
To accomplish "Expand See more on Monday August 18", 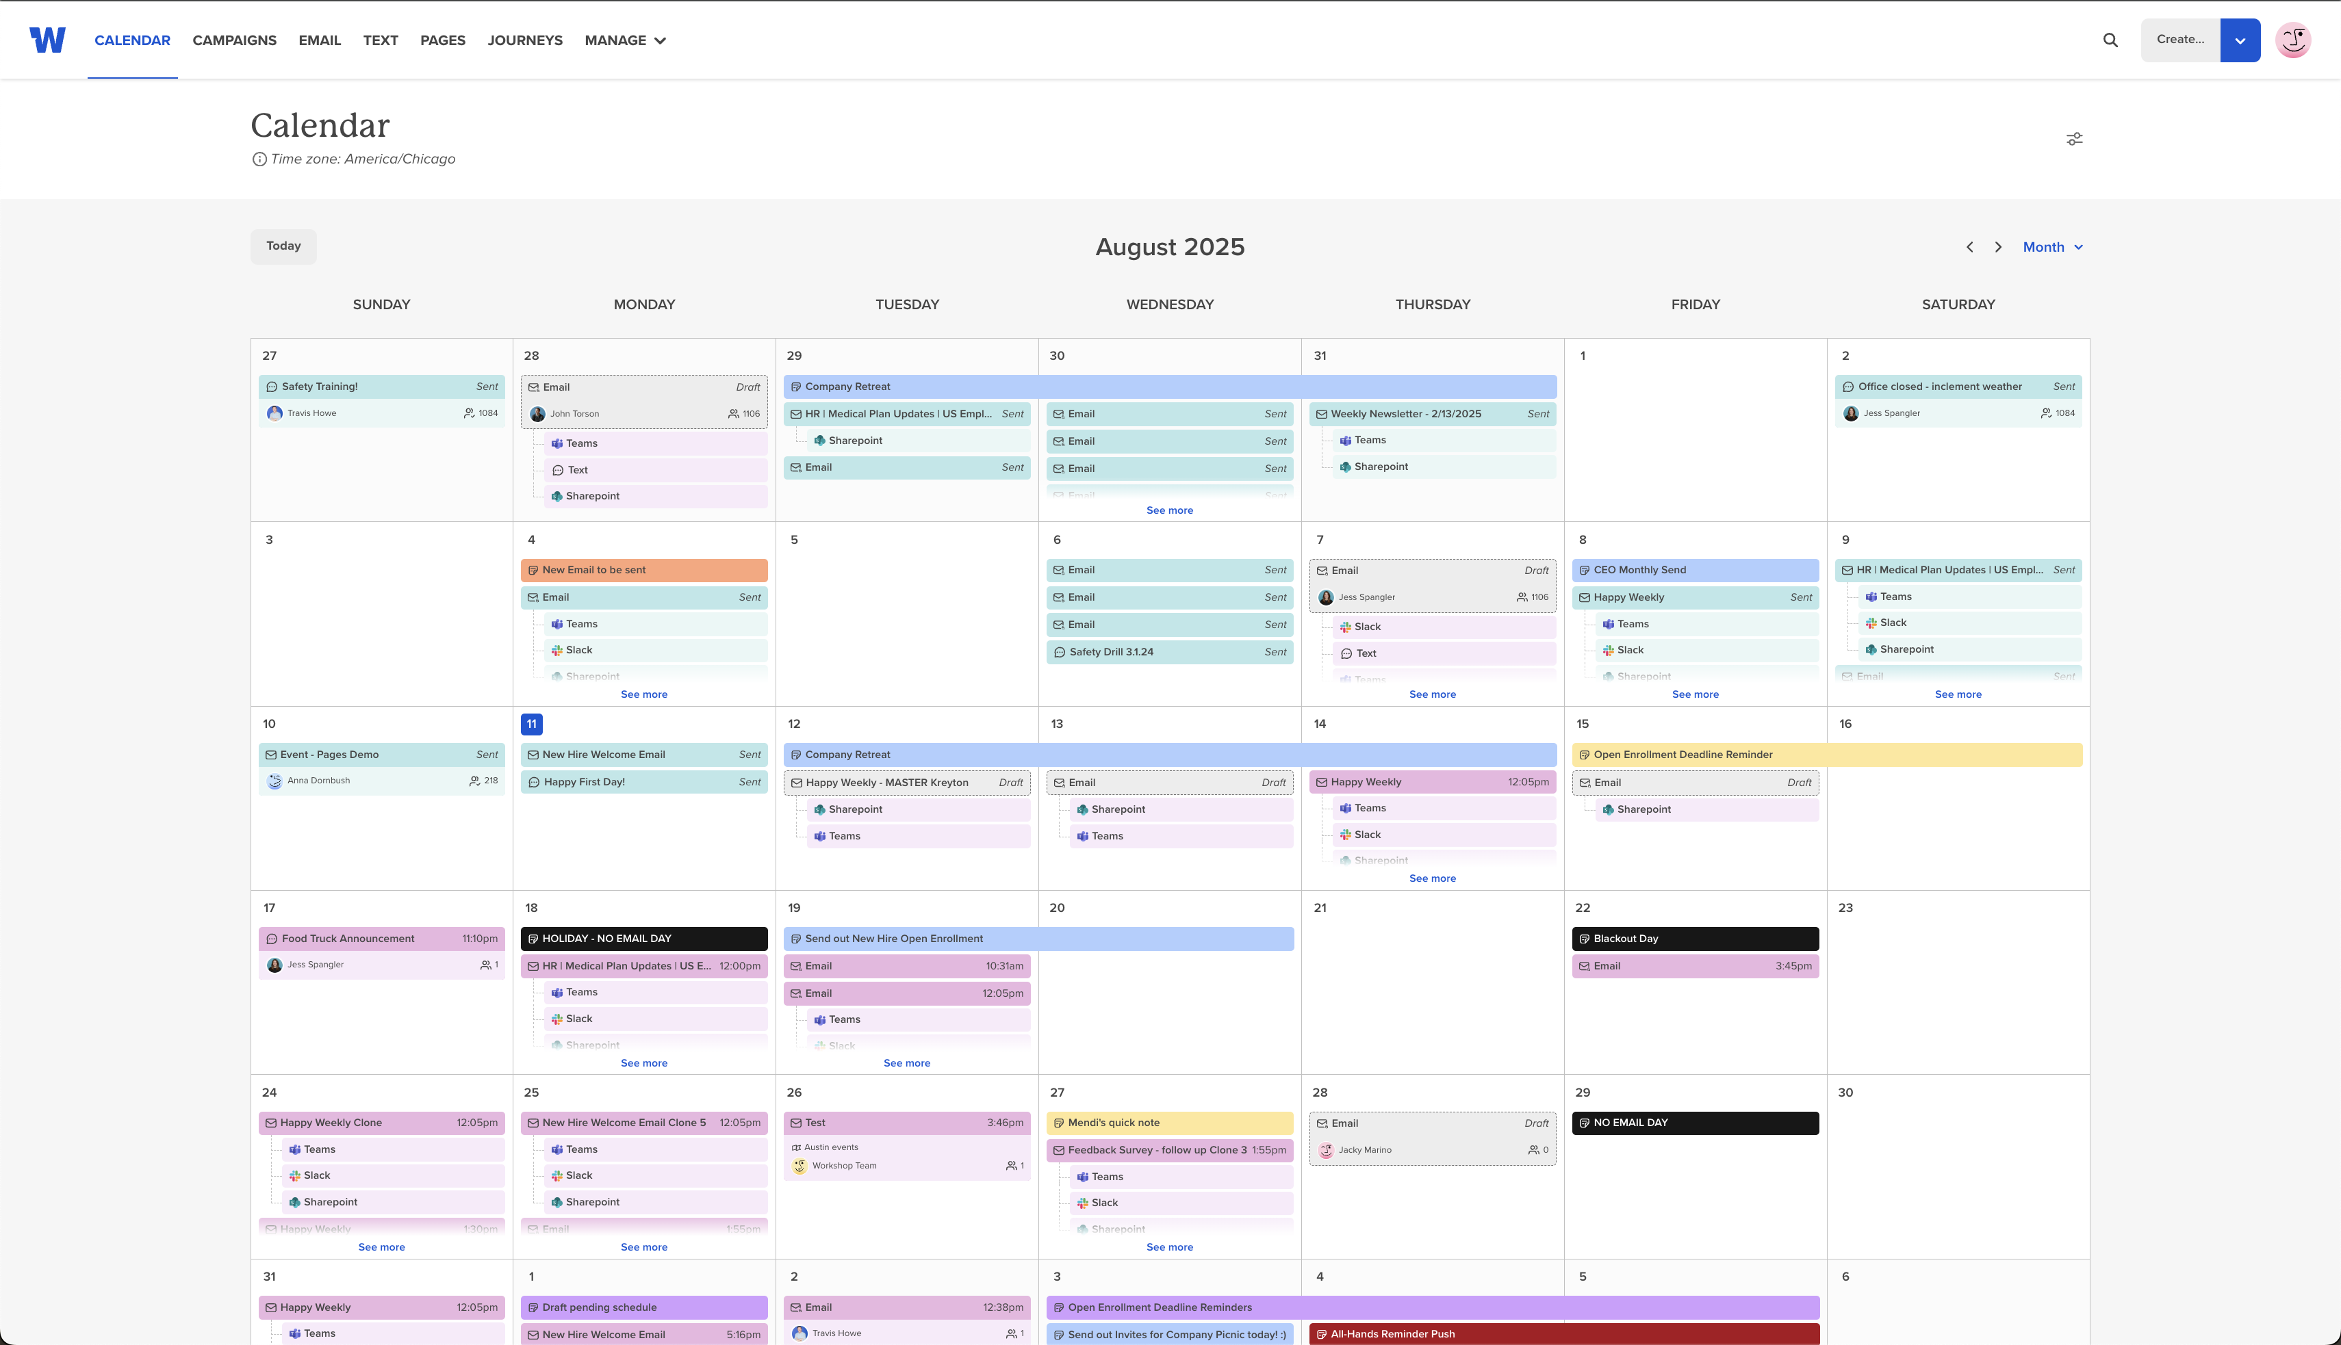I will pos(644,1063).
